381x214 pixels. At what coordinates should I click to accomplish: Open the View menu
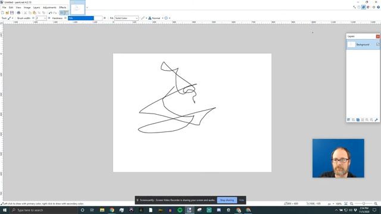18,8
